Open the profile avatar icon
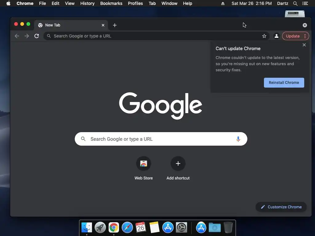315x236 pixels. pyautogui.click(x=277, y=36)
